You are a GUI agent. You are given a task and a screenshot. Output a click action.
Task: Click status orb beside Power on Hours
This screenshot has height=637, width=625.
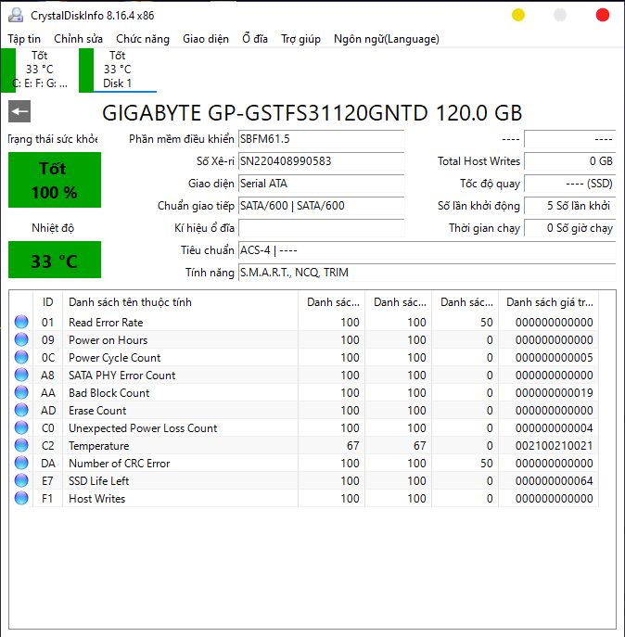(x=21, y=340)
